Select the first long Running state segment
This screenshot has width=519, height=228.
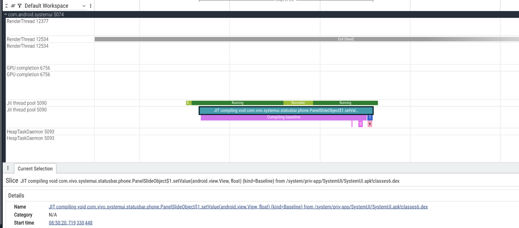(x=237, y=103)
